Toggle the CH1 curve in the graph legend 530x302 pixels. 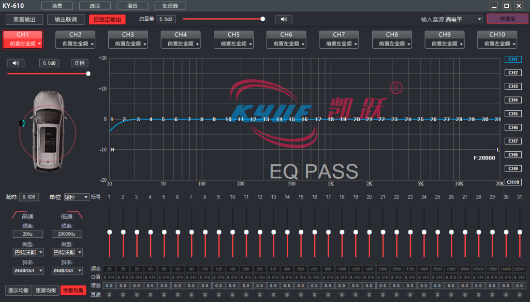tap(513, 59)
